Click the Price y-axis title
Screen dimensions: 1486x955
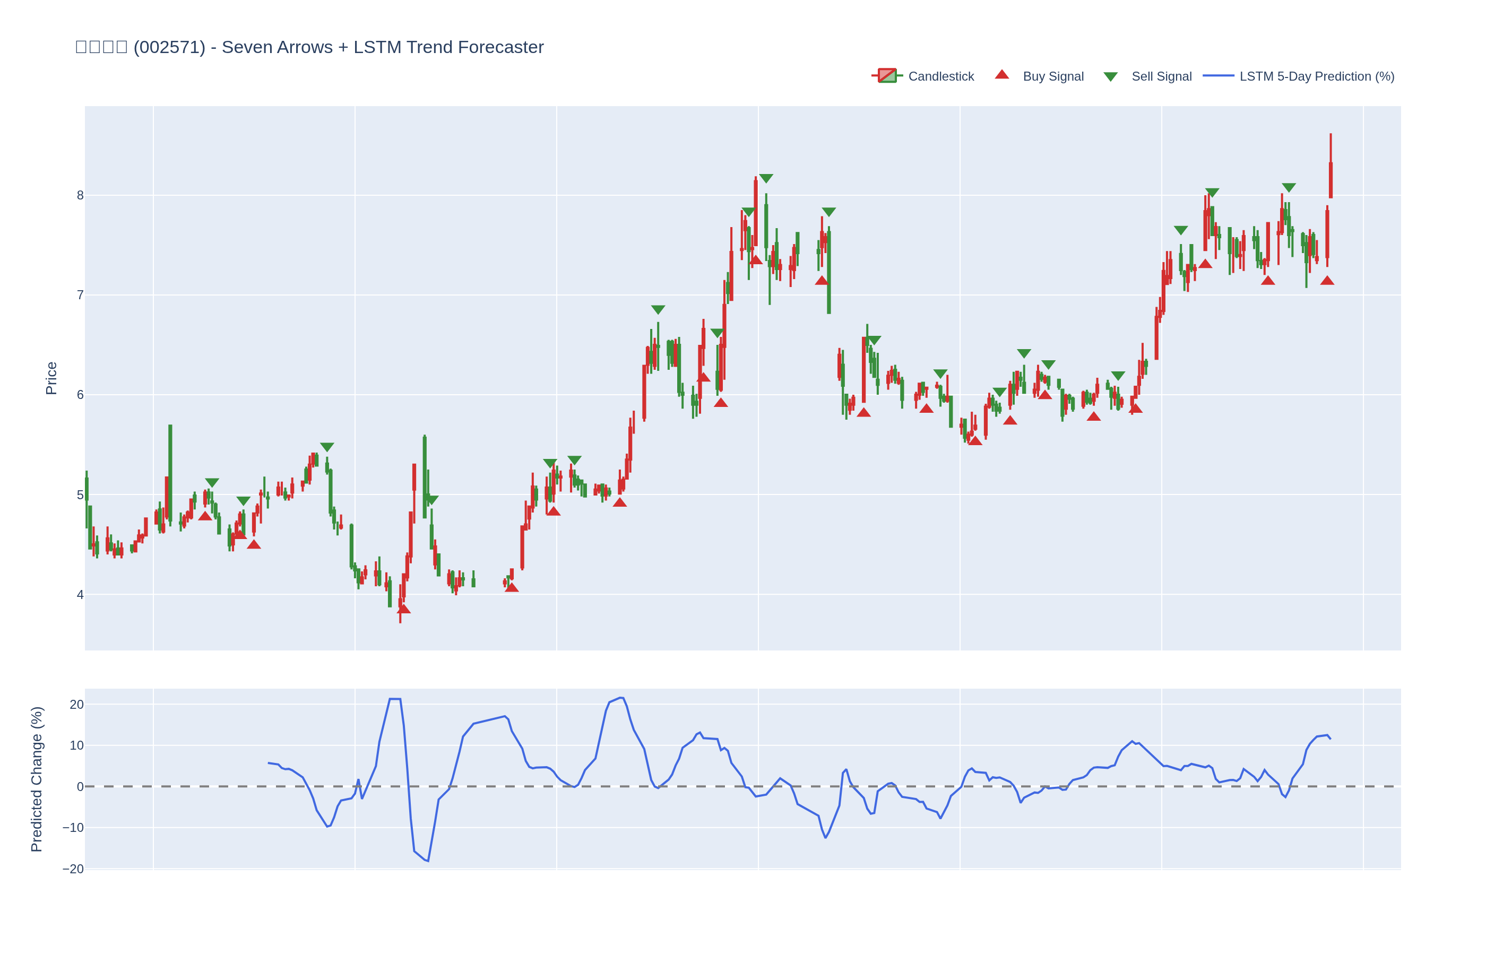point(51,378)
